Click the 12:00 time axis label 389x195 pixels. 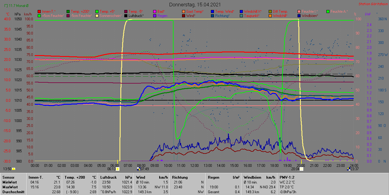[x=194, y=166]
